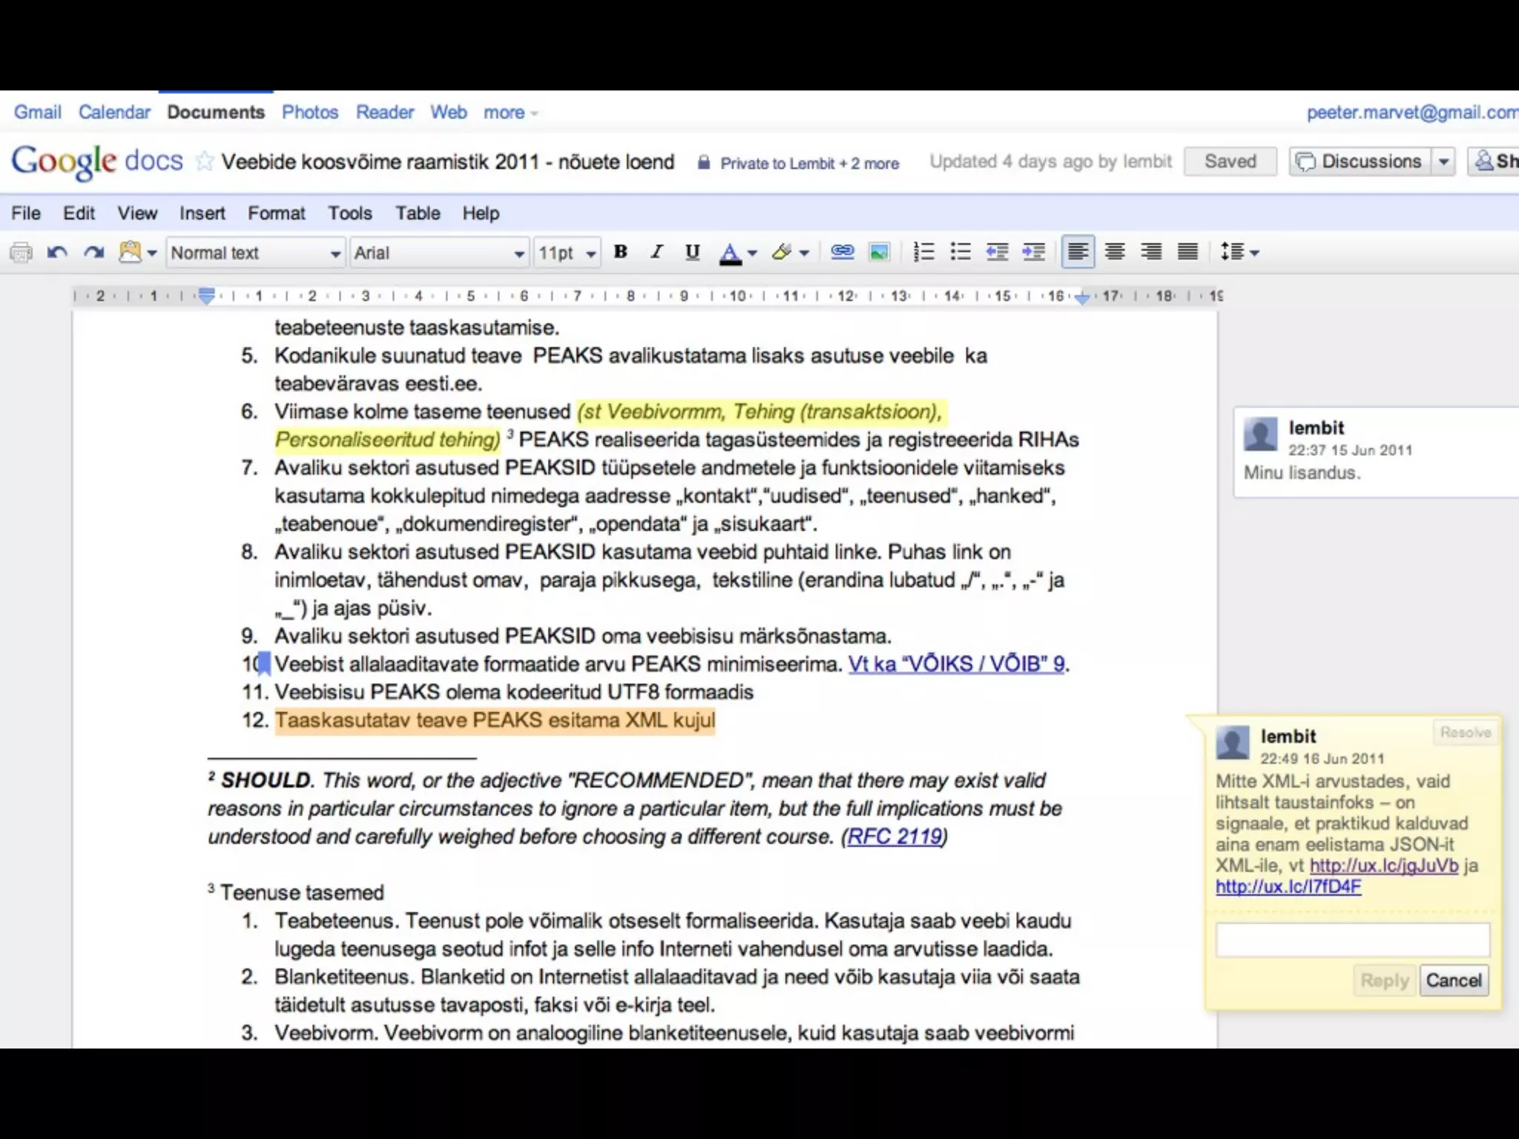The image size is (1519, 1139).
Task: Click the Redo arrow icon
Action: coord(93,253)
